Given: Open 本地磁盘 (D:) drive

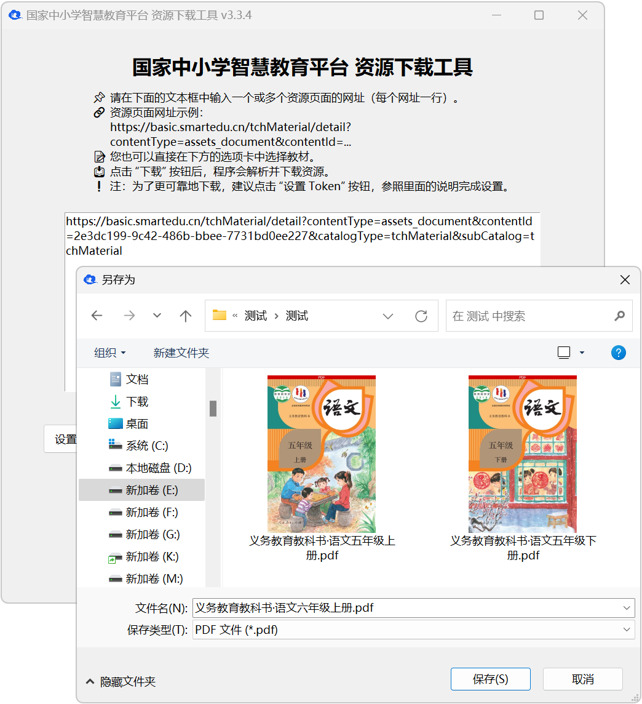Looking at the screenshot, I should click(142, 468).
